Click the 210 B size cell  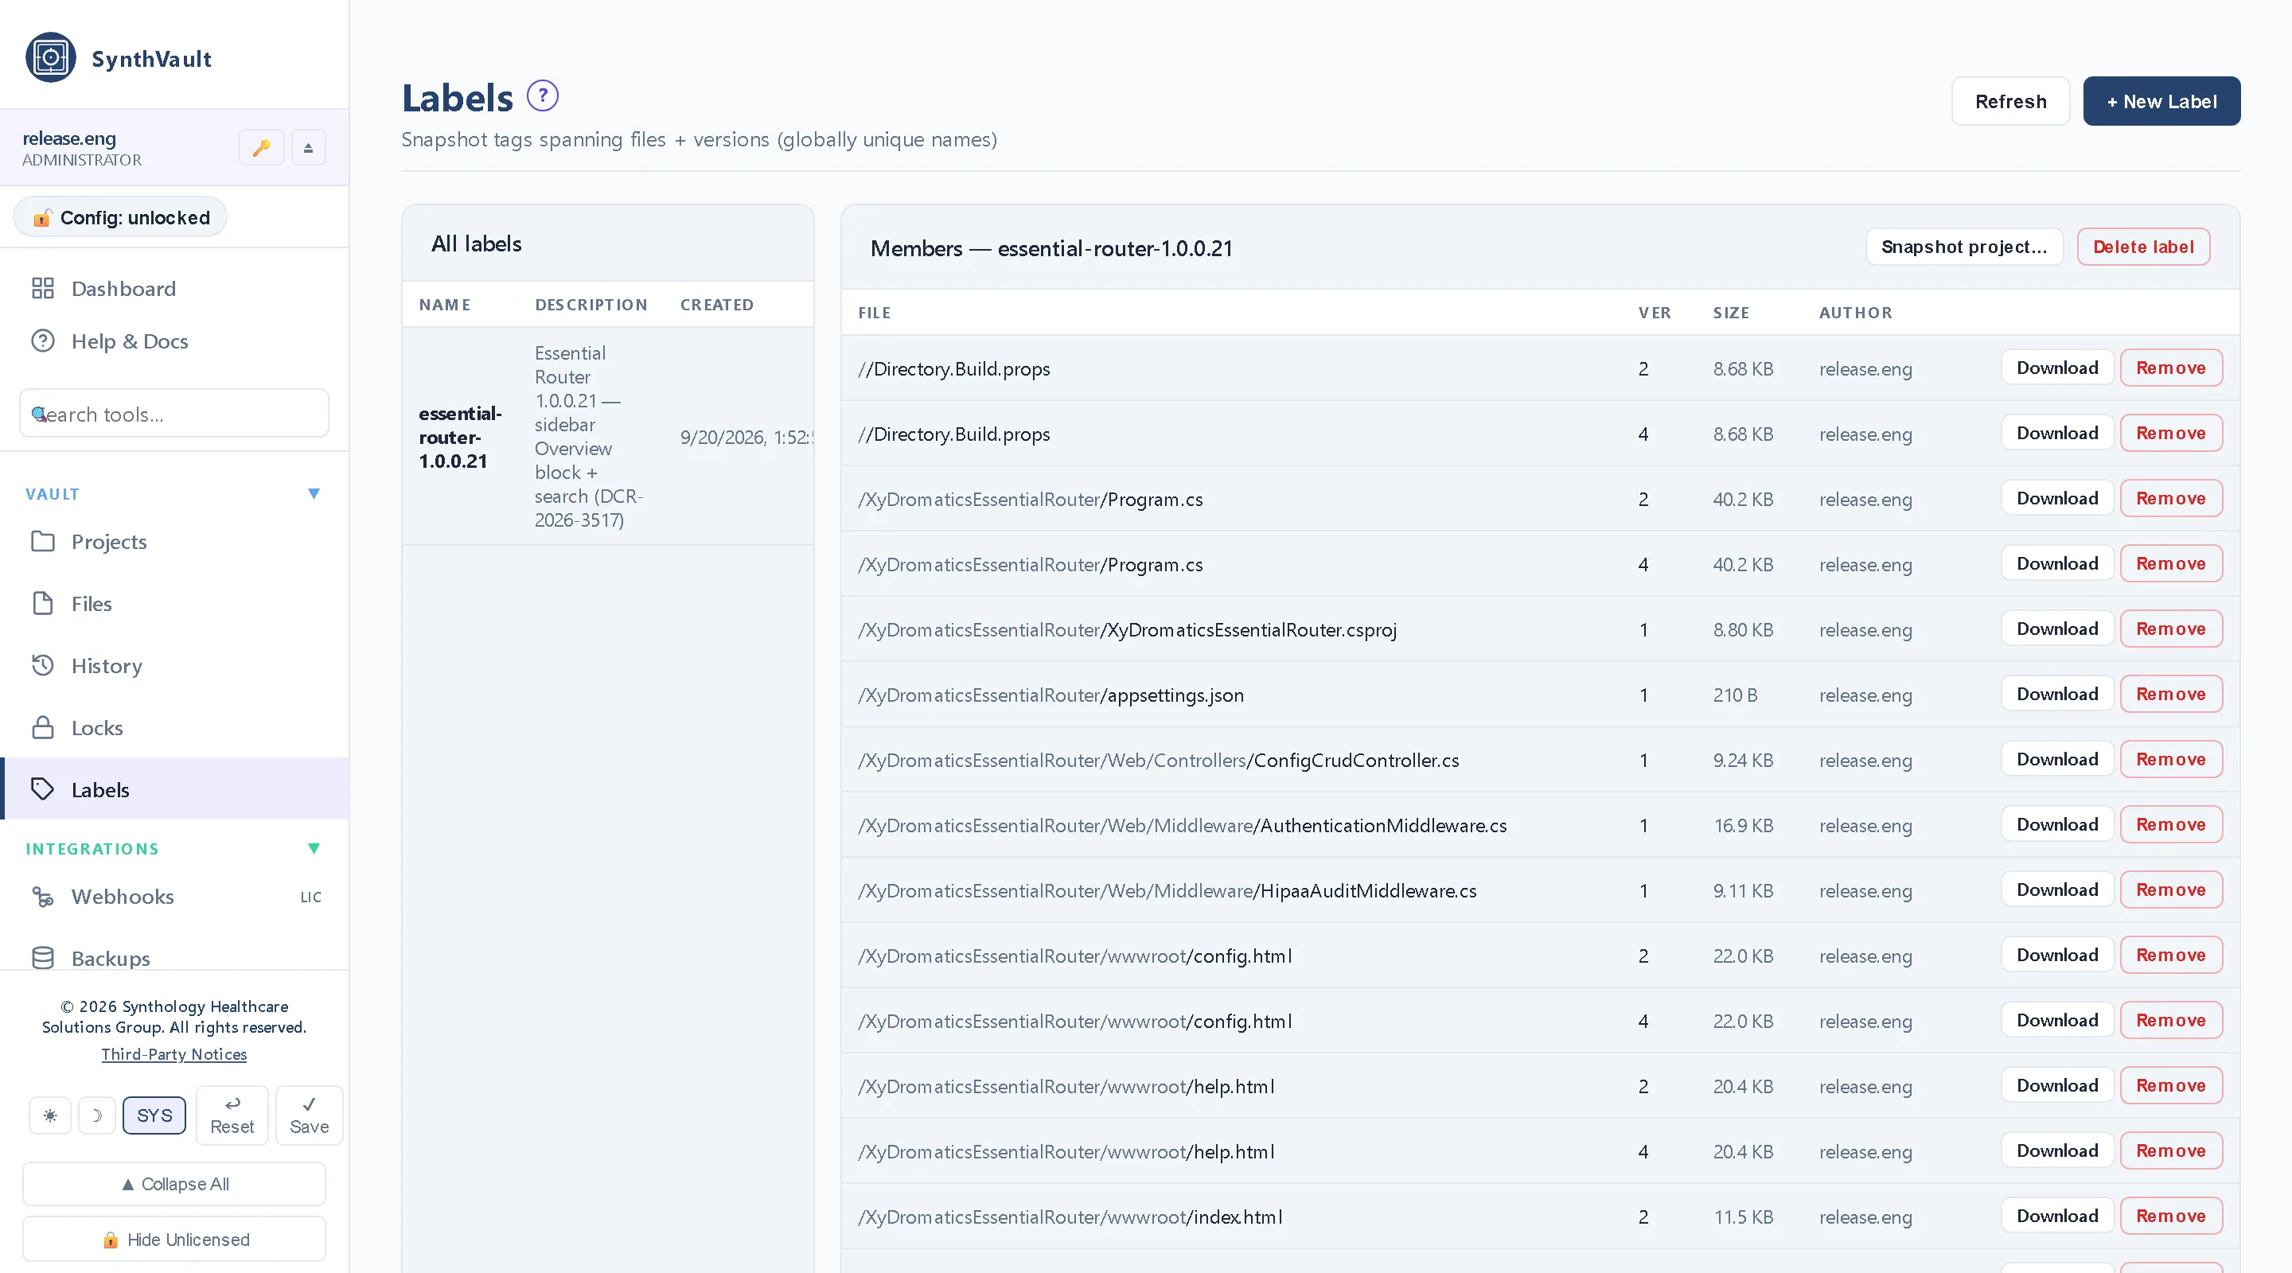[1735, 695]
